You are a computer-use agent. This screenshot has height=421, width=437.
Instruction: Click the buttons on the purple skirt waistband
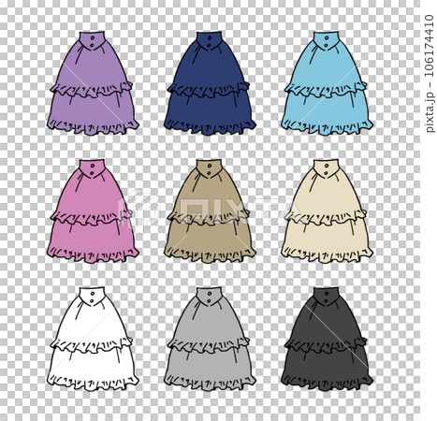(92, 41)
